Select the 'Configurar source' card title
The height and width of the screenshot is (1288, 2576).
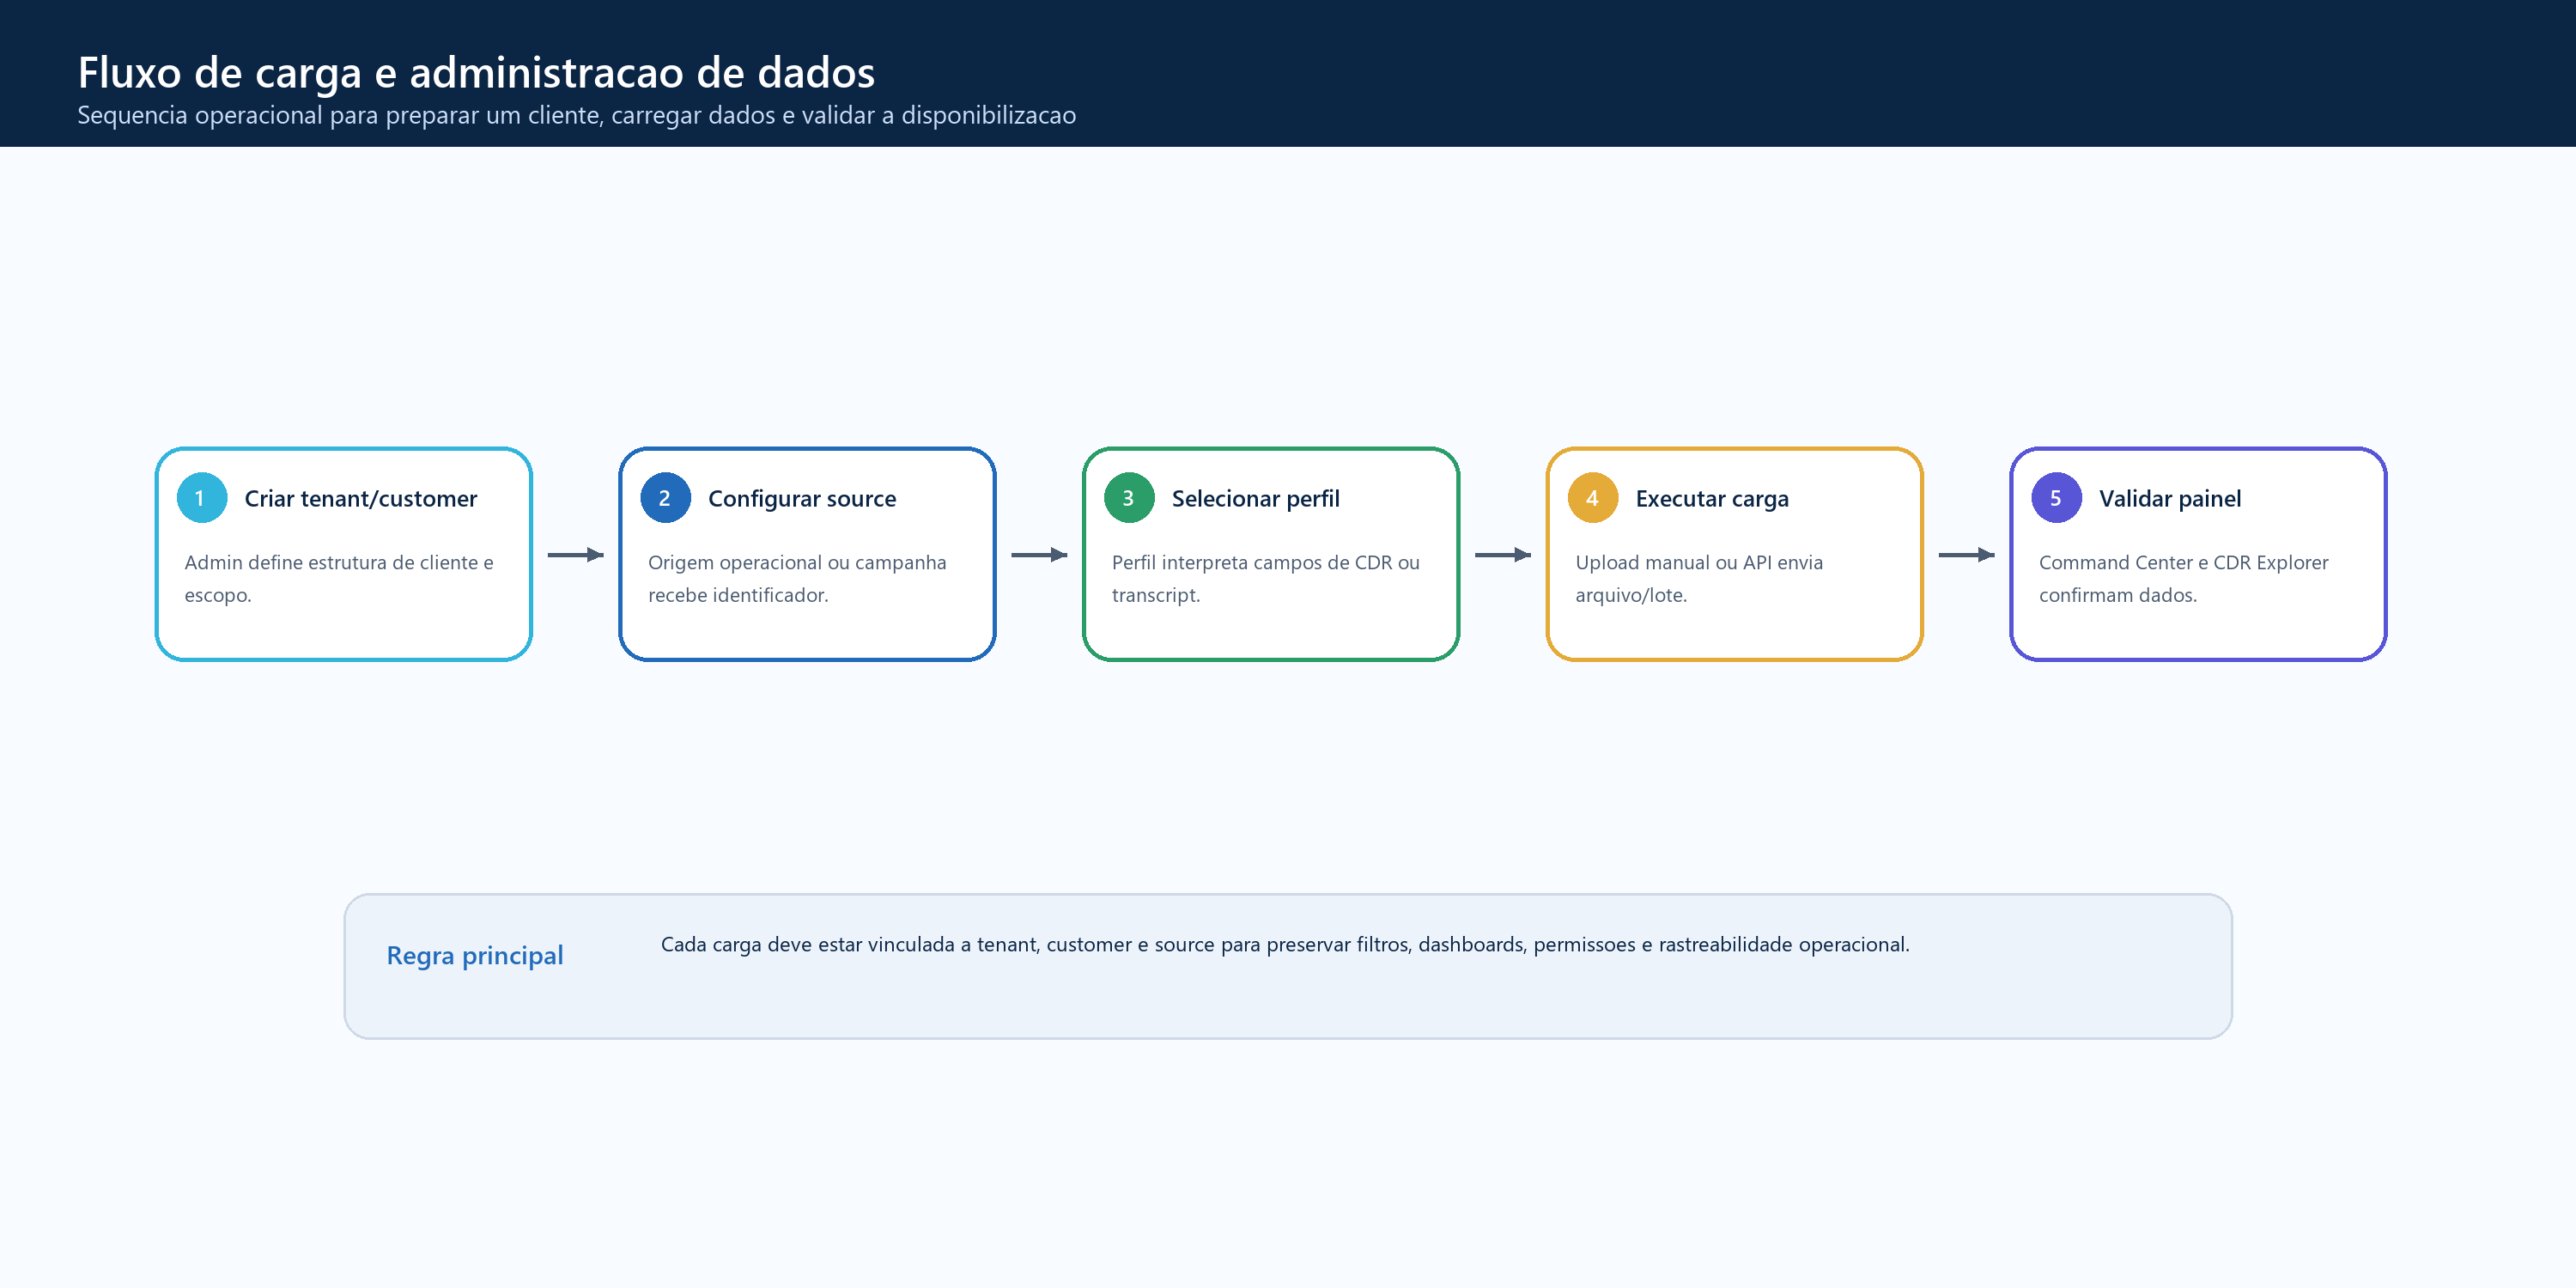[802, 498]
